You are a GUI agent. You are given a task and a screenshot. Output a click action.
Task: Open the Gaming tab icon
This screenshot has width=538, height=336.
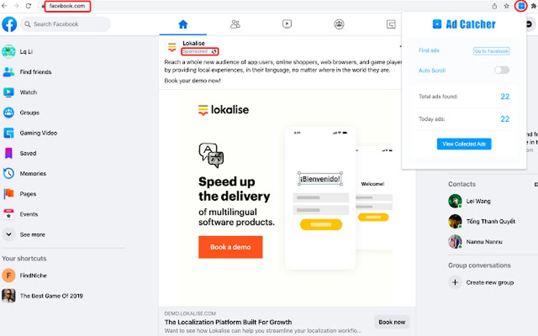[x=391, y=24]
